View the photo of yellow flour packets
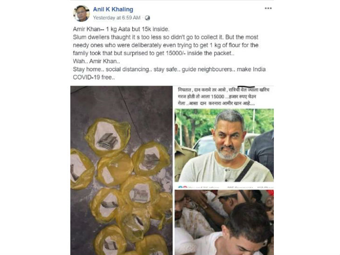The image size is (340, 255). click(x=122, y=170)
